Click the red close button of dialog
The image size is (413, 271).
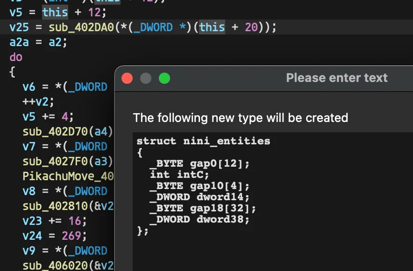(x=127, y=78)
